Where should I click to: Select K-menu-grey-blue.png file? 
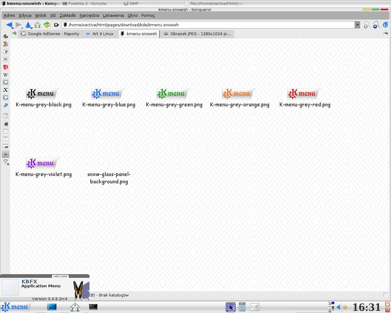[109, 98]
